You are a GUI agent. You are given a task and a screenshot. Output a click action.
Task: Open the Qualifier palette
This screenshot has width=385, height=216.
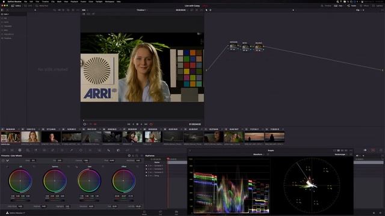(x=71, y=150)
